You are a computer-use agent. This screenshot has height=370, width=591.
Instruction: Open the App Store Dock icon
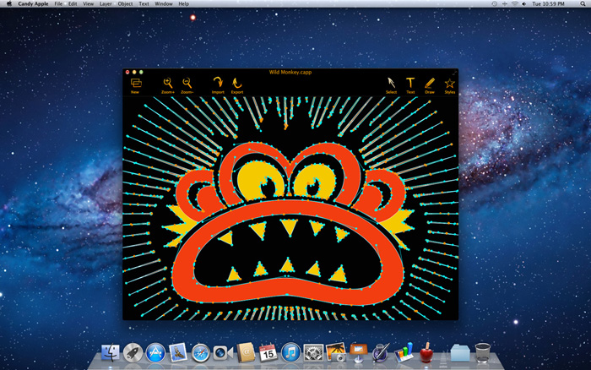155,353
